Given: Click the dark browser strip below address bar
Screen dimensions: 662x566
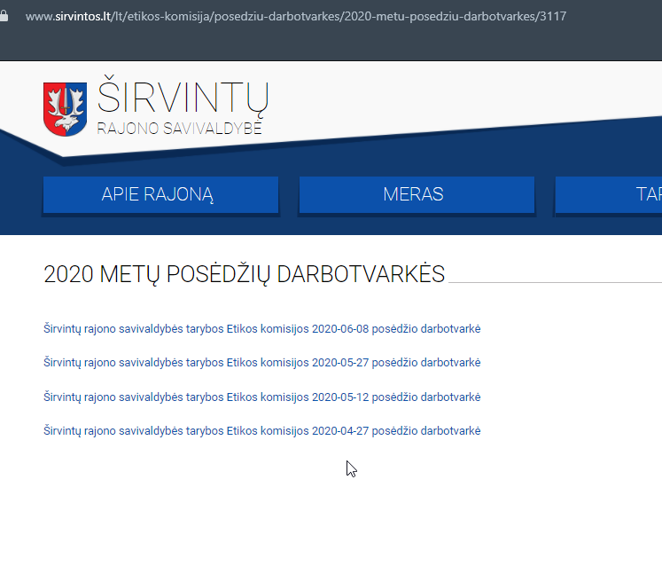Looking at the screenshot, I should coord(331,46).
